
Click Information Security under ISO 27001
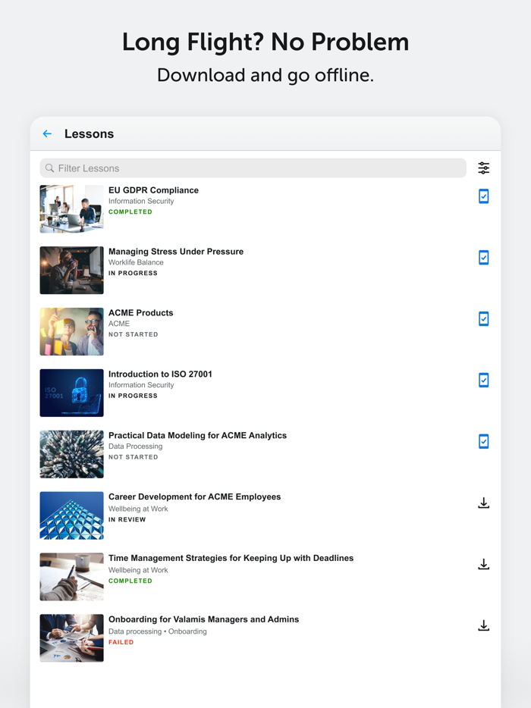[x=141, y=385]
